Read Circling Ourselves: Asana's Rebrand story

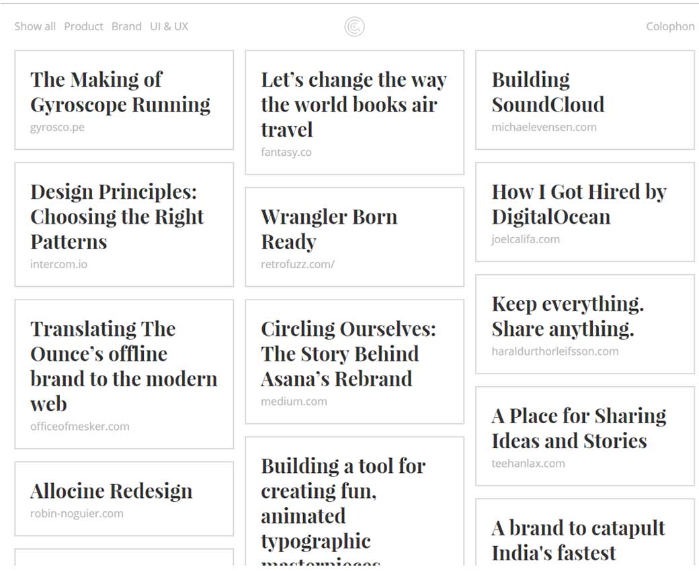pyautogui.click(x=348, y=354)
